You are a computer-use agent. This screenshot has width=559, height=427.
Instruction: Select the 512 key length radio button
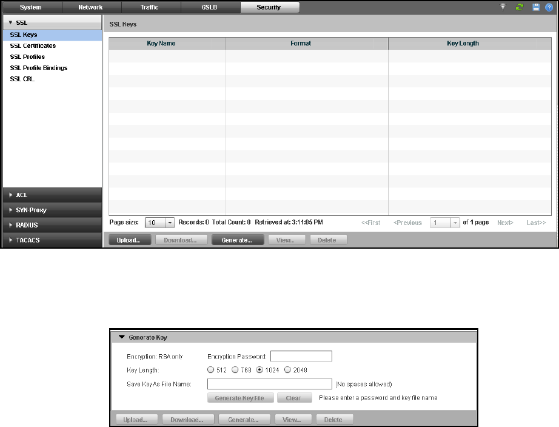point(211,370)
